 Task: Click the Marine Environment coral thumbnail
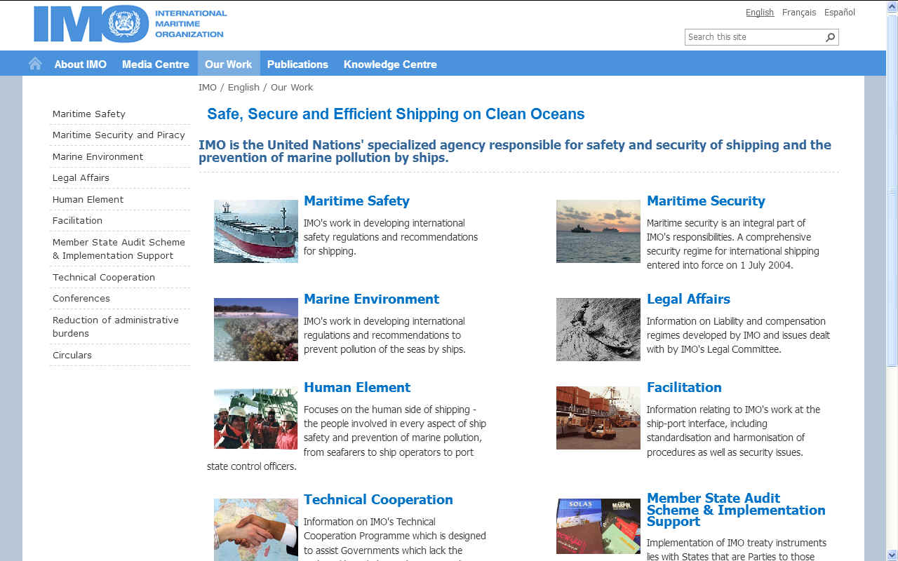tap(256, 330)
